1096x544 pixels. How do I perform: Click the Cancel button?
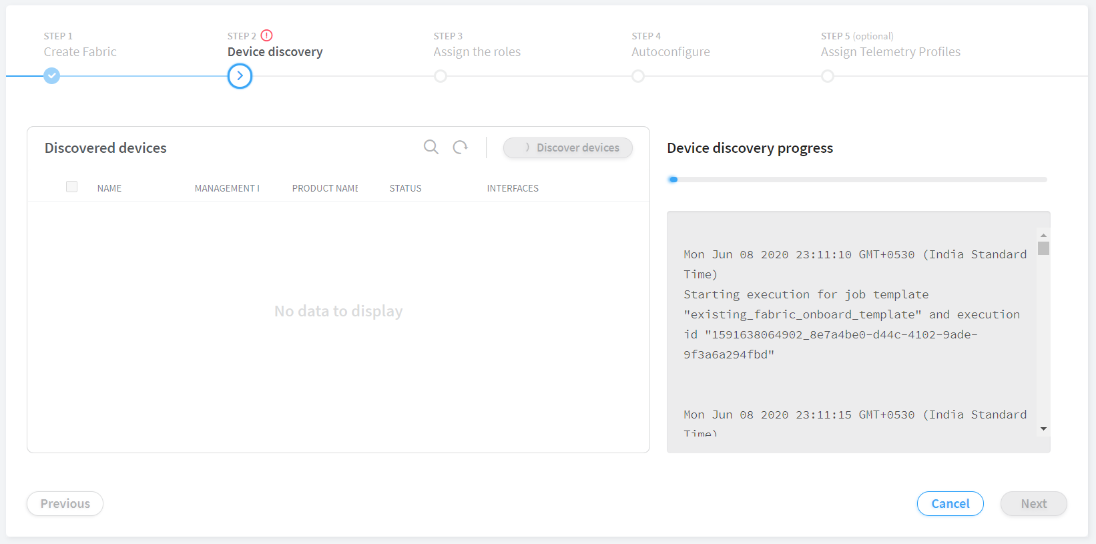pyautogui.click(x=950, y=504)
